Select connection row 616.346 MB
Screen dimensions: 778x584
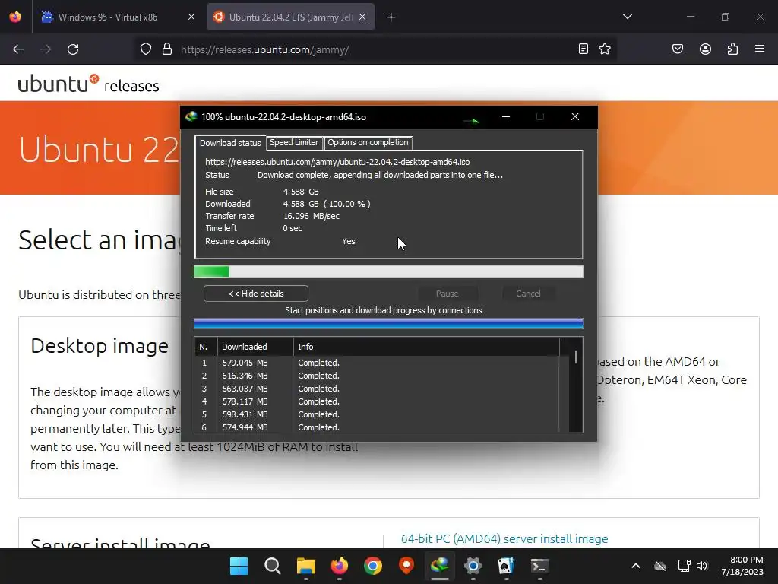[x=377, y=376]
